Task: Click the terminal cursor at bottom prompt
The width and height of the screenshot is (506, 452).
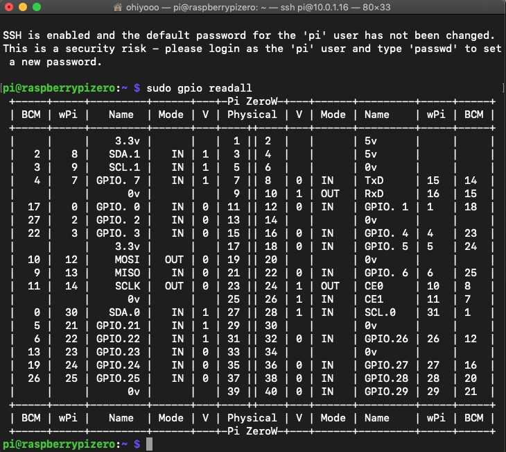Action: (149, 444)
